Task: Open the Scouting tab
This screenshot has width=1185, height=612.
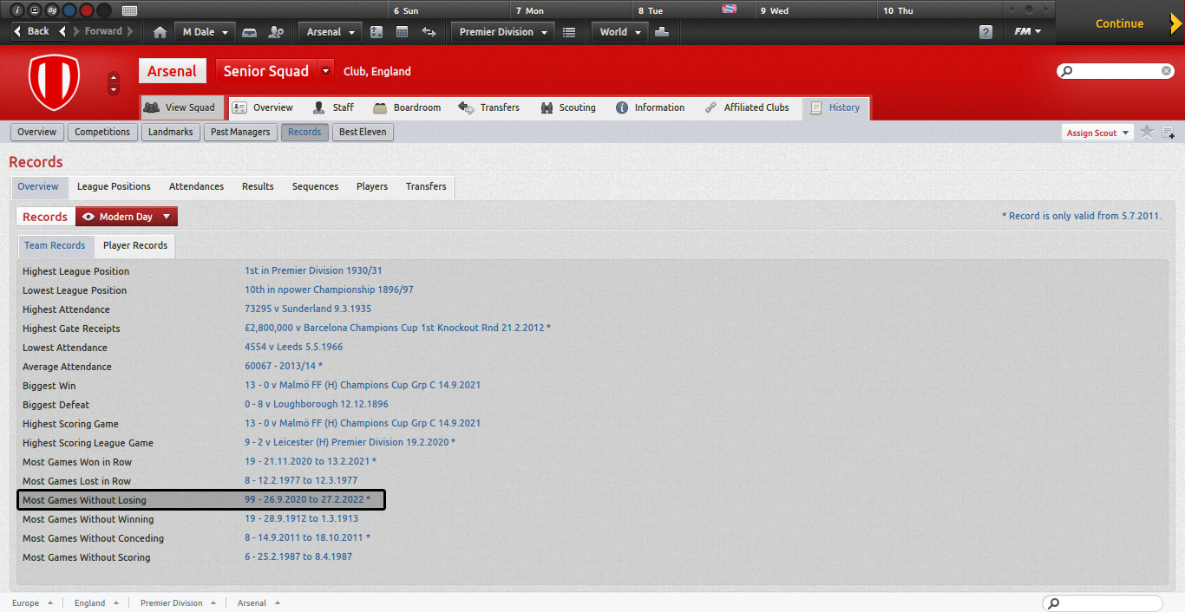Action: tap(568, 107)
